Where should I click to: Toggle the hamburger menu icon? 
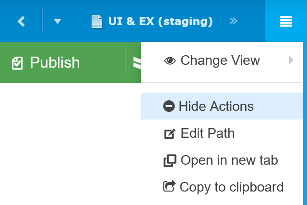click(x=286, y=21)
